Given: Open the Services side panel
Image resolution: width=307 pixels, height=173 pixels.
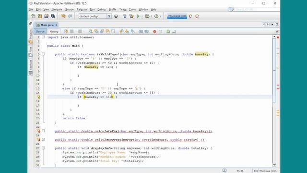Looking at the screenshot, I should tap(30, 67).
